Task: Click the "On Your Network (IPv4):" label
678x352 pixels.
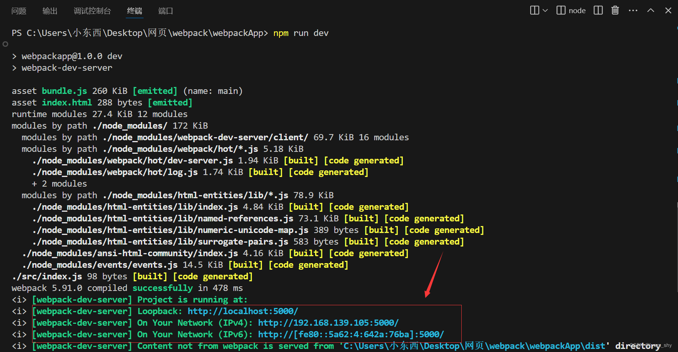Action: coord(195,323)
